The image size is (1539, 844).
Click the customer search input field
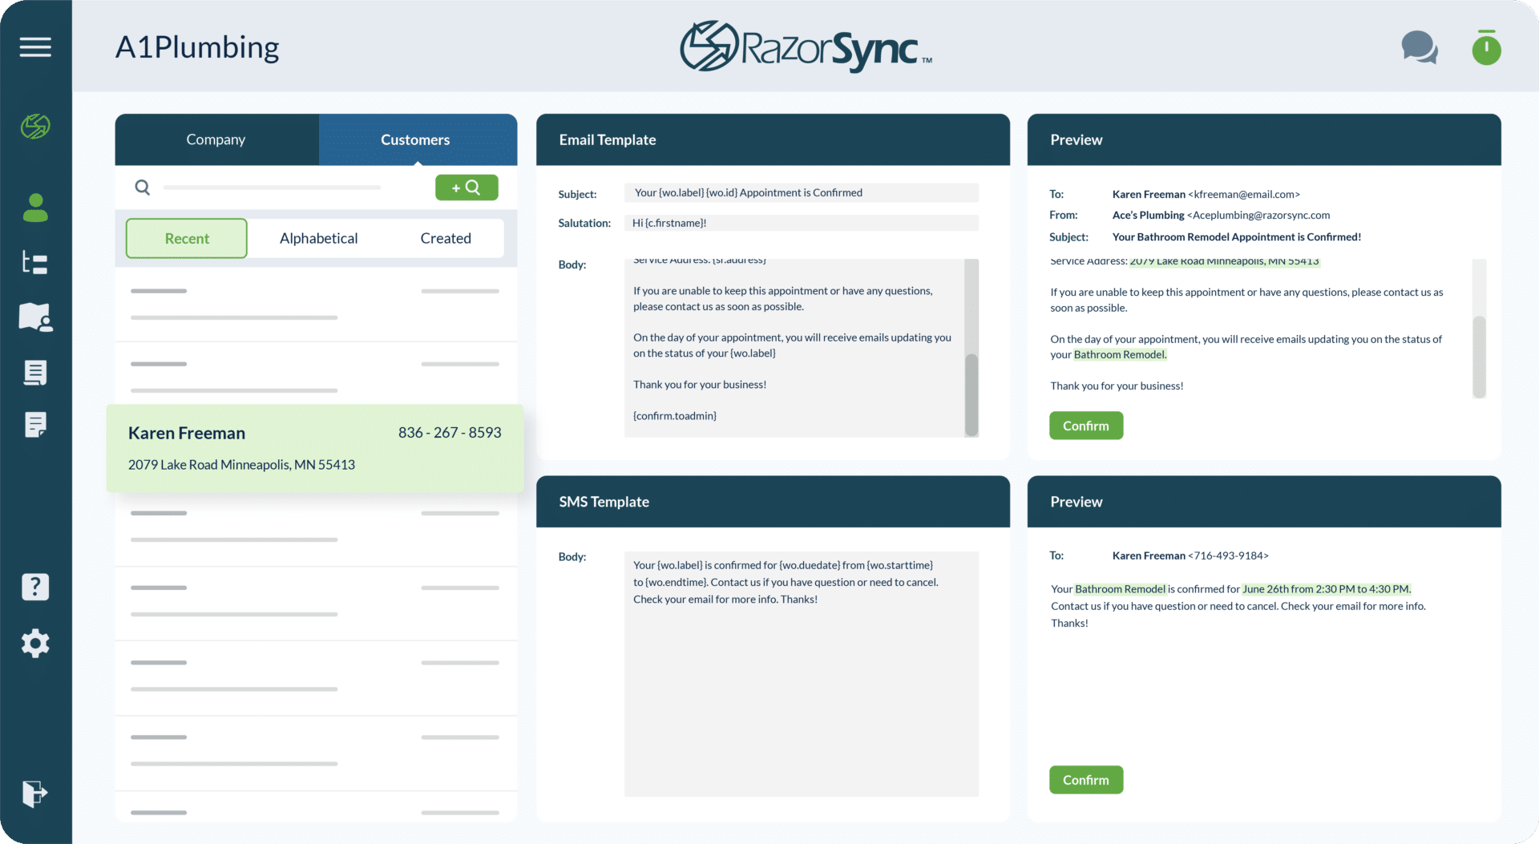coord(273,188)
